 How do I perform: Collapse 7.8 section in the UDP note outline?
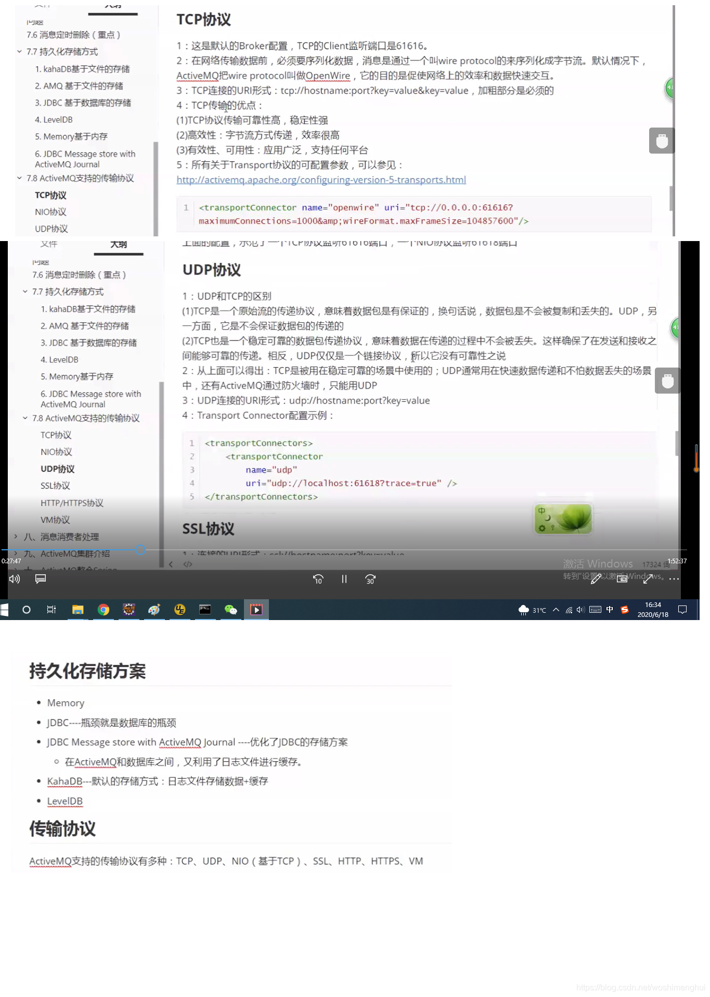click(25, 418)
